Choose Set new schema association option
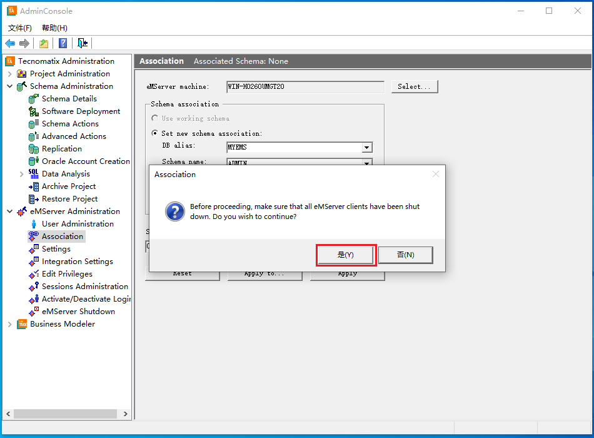The image size is (594, 438). (x=154, y=133)
